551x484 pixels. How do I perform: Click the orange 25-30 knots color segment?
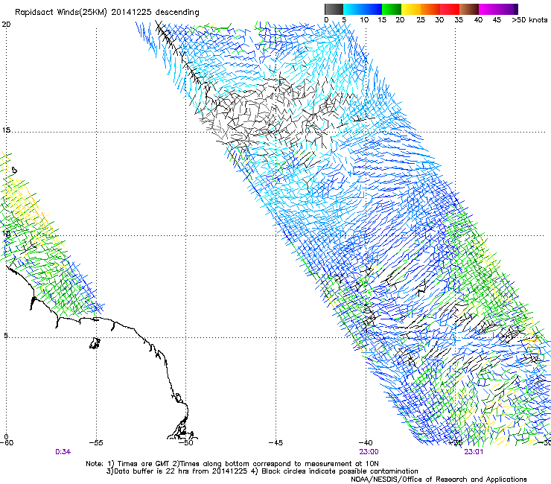430,9
